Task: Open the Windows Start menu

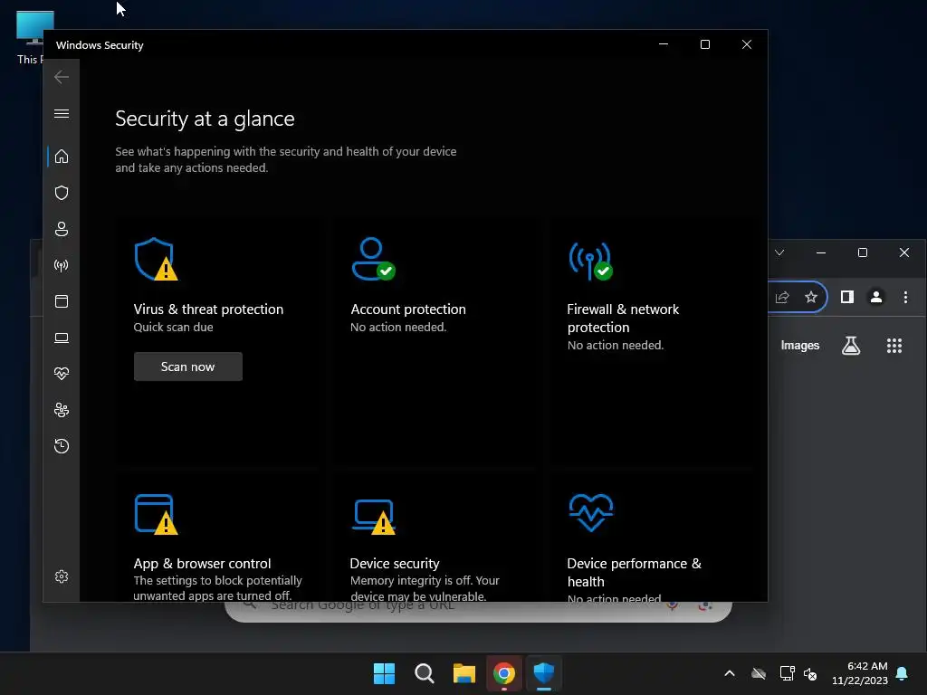Action: click(384, 673)
